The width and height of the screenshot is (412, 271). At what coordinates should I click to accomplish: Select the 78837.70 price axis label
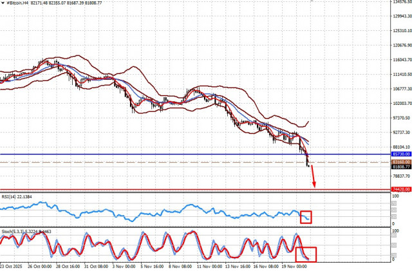[401, 176]
